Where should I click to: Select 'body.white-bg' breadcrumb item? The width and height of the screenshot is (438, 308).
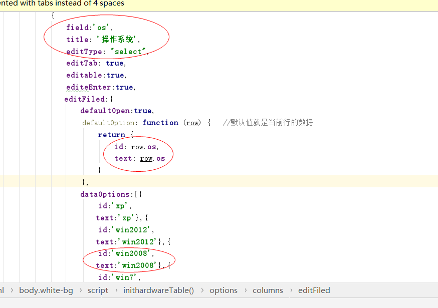tap(46, 290)
